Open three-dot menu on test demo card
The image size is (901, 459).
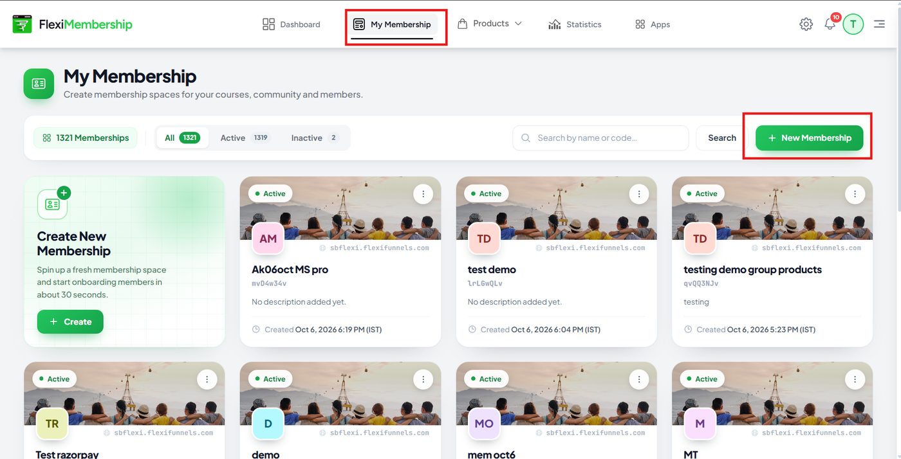[639, 194]
